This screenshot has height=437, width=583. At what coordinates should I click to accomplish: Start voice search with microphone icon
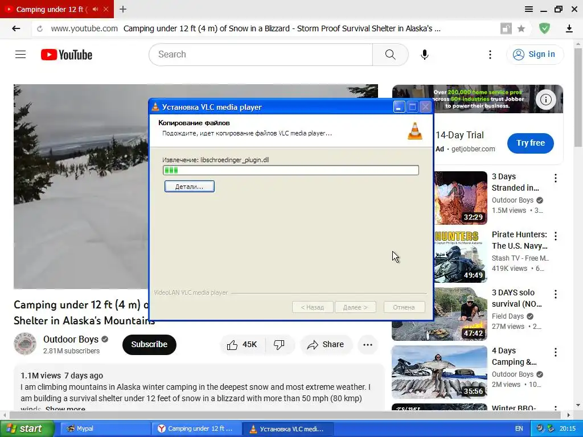(x=424, y=55)
